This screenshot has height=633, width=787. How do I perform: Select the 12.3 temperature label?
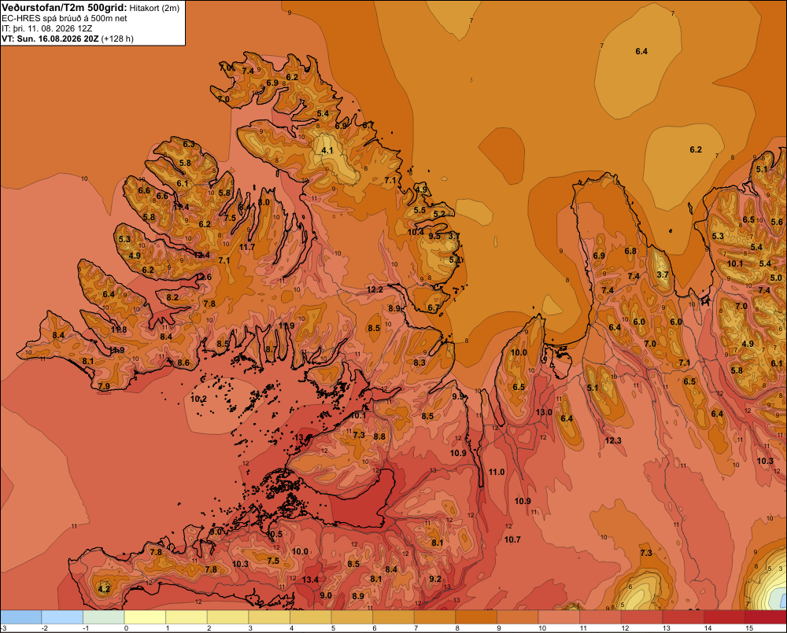click(x=613, y=440)
